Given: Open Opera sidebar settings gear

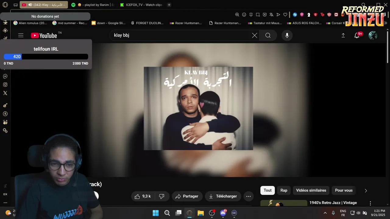Looking at the screenshot, I should [5, 130].
